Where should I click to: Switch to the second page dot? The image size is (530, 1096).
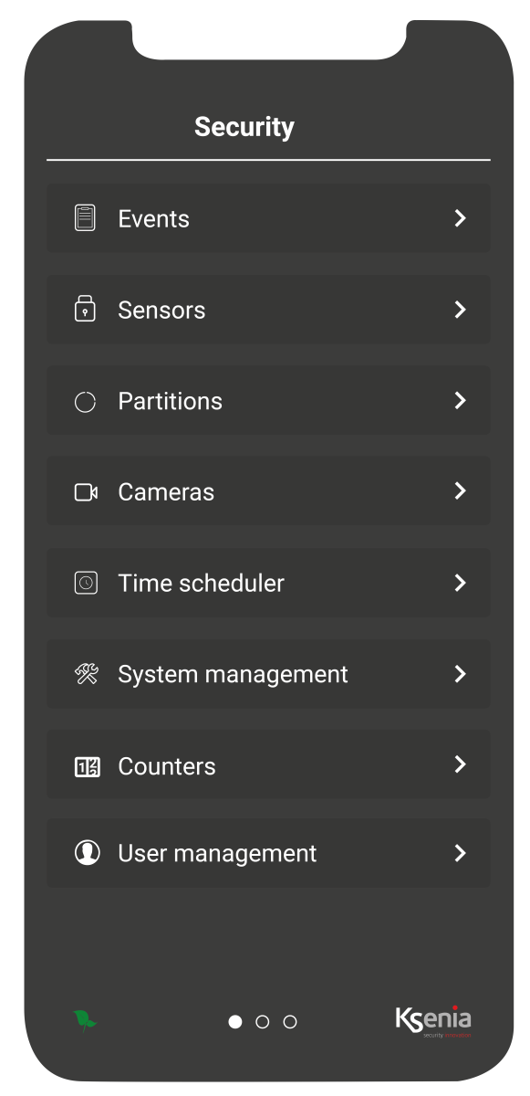[263, 1021]
